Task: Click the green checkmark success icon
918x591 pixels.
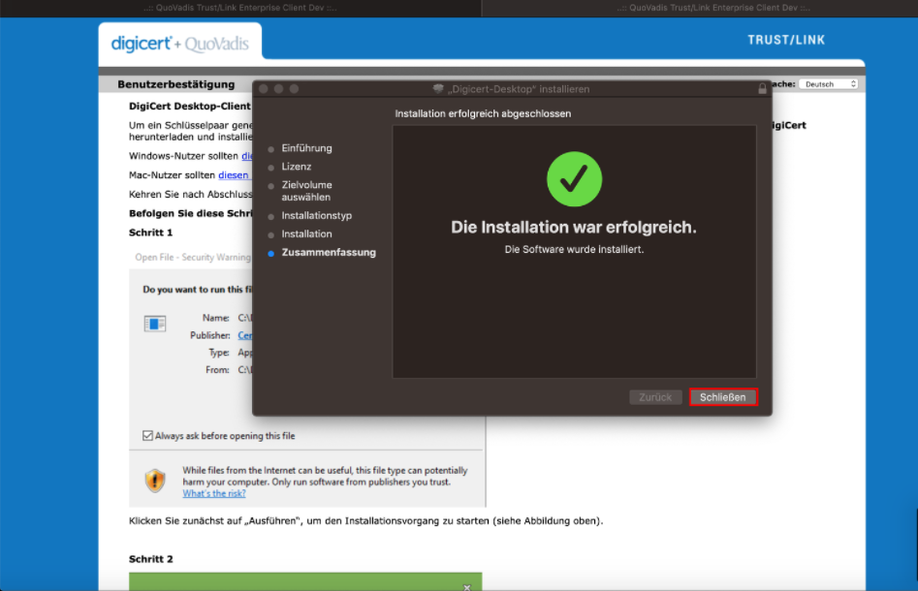Action: [x=574, y=179]
